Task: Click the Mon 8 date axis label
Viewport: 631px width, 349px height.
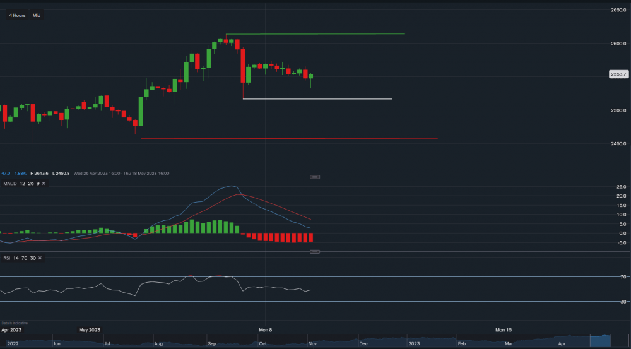Action: (x=265, y=330)
